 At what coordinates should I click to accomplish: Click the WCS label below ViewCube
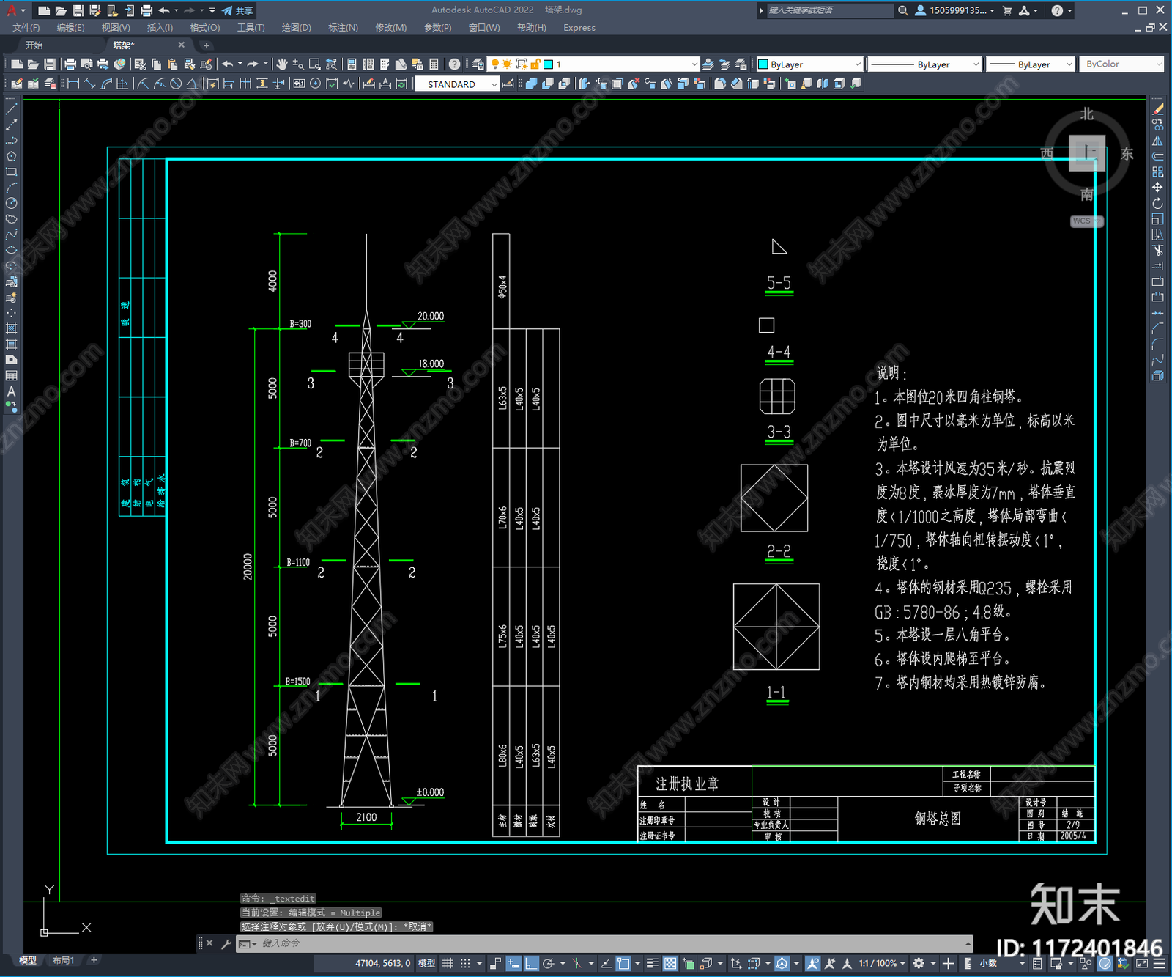[1085, 221]
